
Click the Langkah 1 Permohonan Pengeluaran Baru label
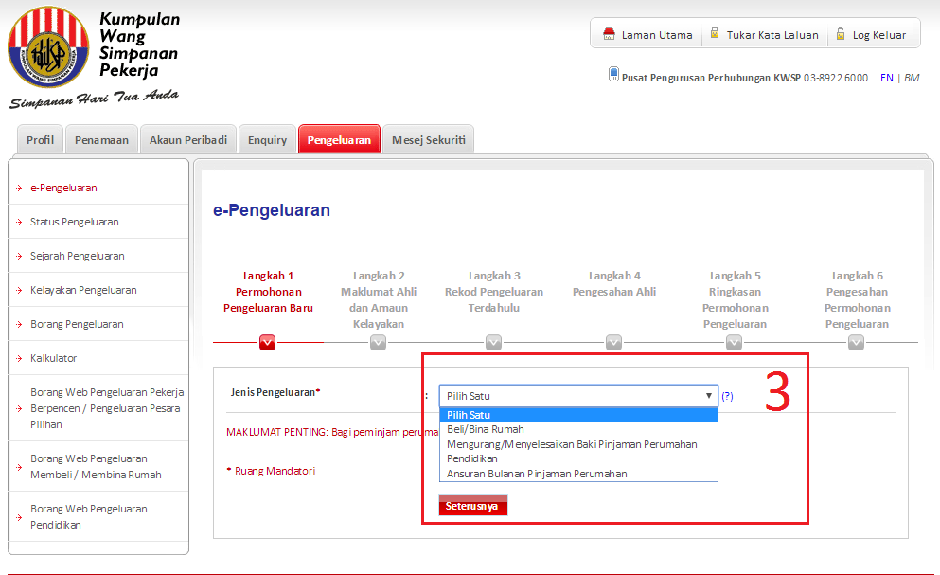click(268, 292)
